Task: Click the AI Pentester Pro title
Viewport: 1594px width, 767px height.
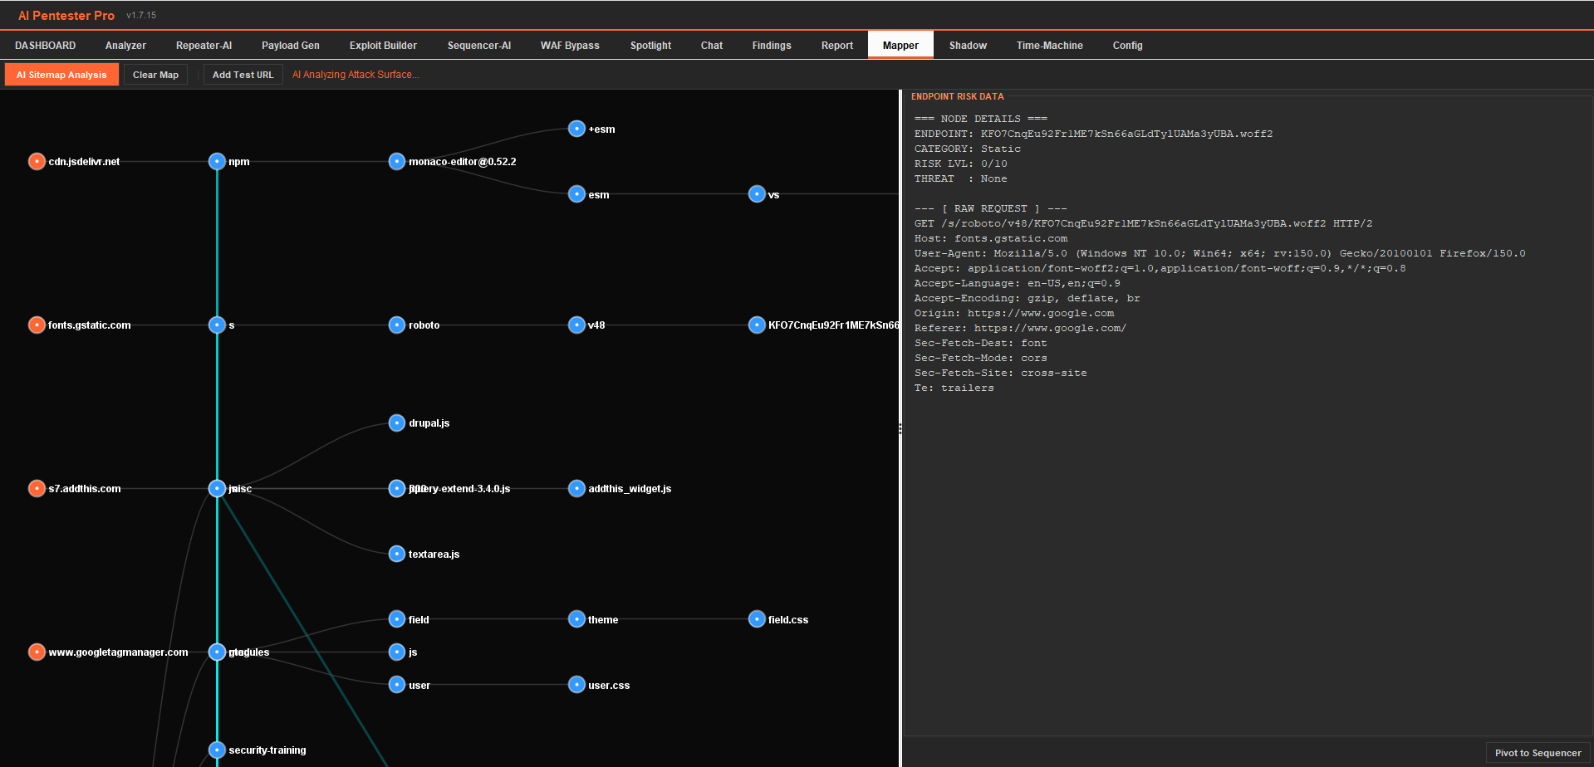Action: 66,16
